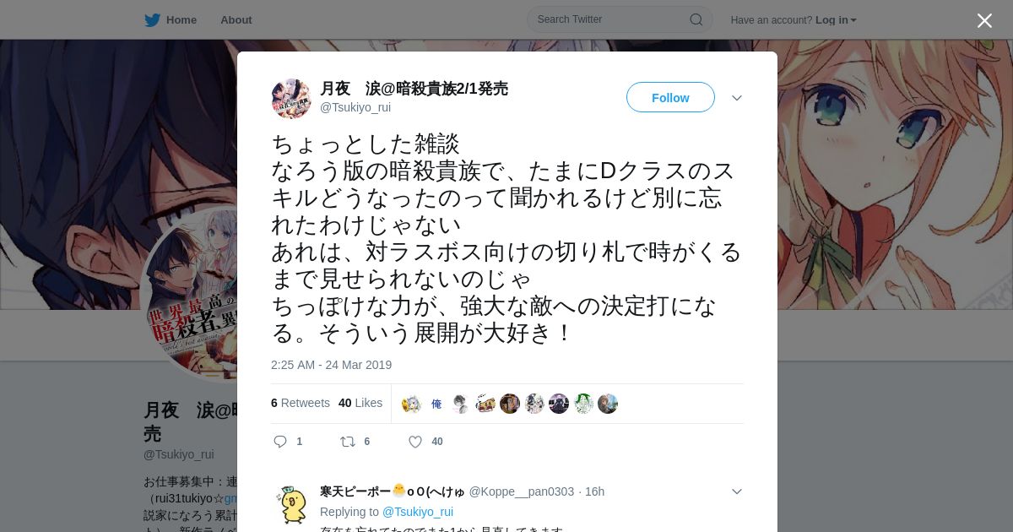
Task: Go to the Home tab
Action: [x=171, y=20]
